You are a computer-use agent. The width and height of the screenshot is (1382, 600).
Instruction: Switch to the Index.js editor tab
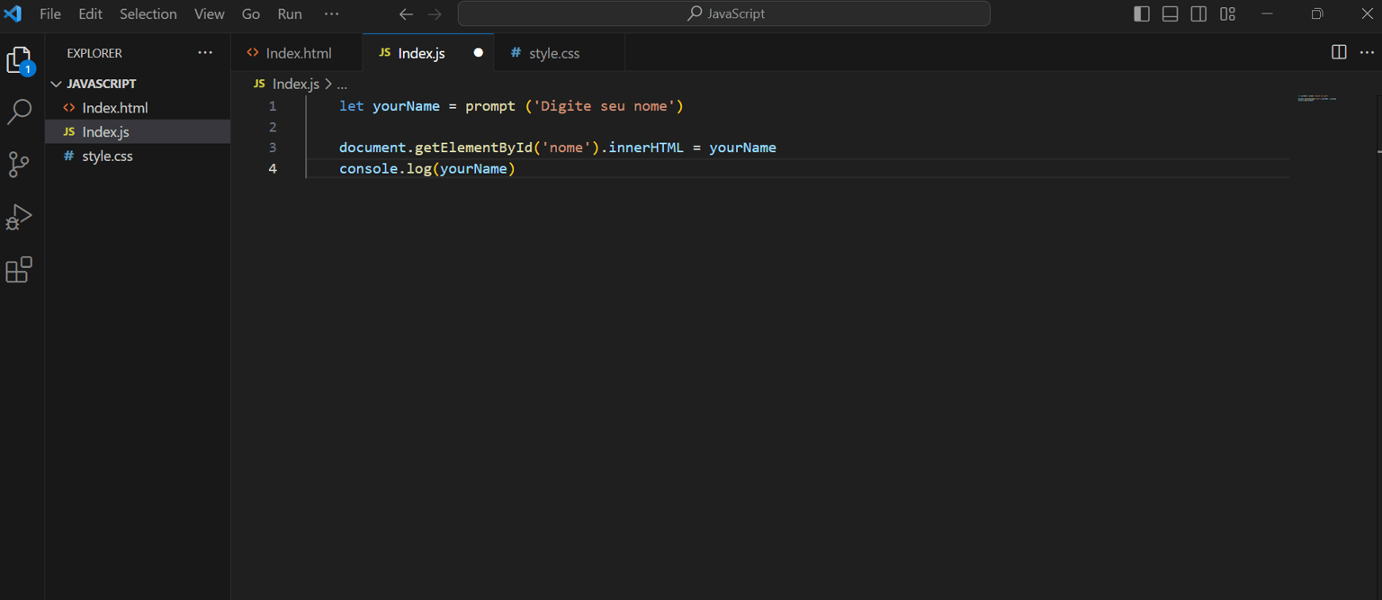(427, 53)
